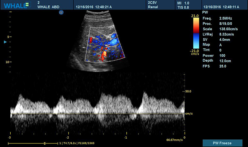Click the 50.0 velocity scale label
This screenshot has width=248, height=147.
click(x=188, y=91)
